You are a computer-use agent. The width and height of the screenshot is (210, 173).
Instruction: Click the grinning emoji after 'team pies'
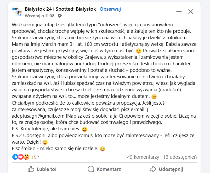(84, 129)
